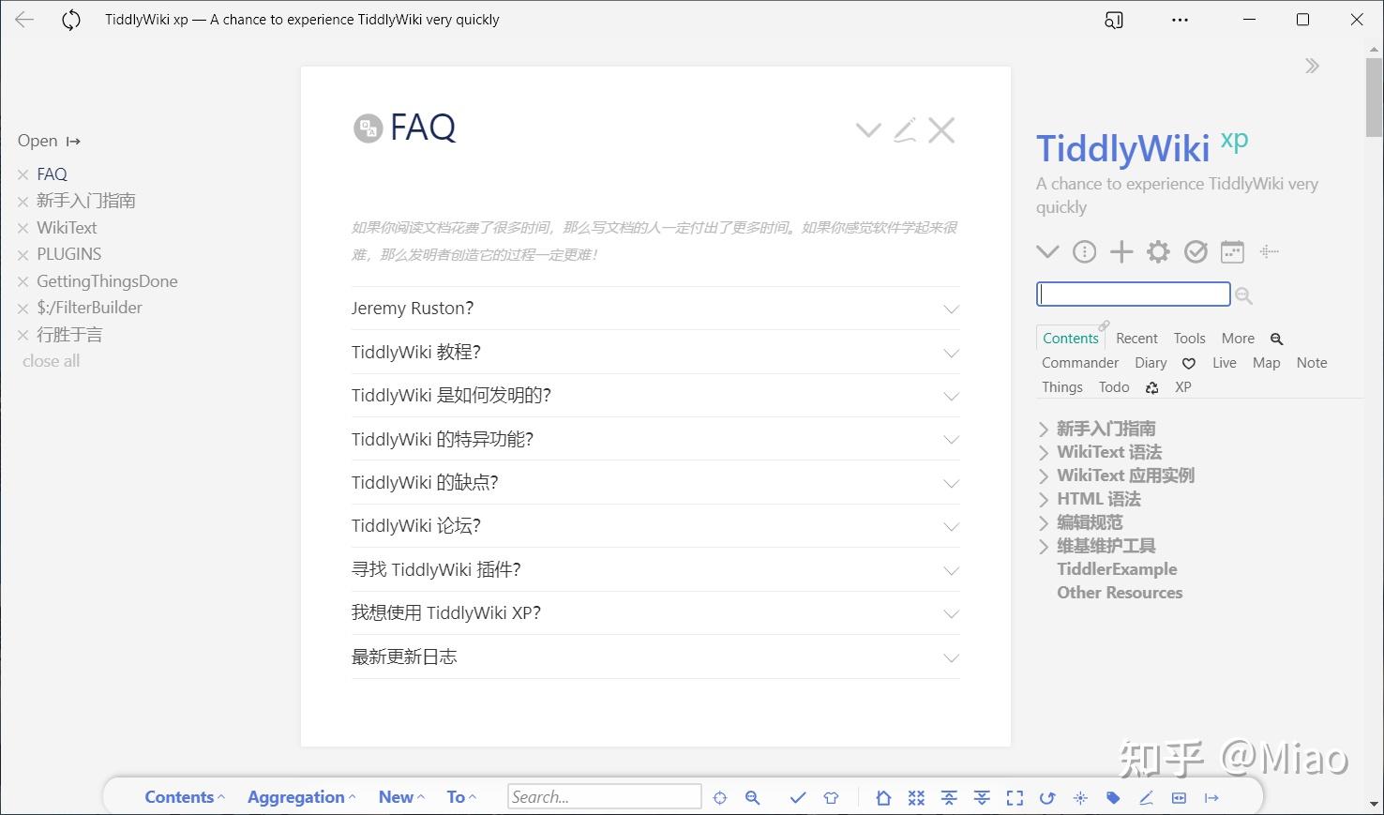Open the home icon in the bottom toolbar

(x=882, y=797)
